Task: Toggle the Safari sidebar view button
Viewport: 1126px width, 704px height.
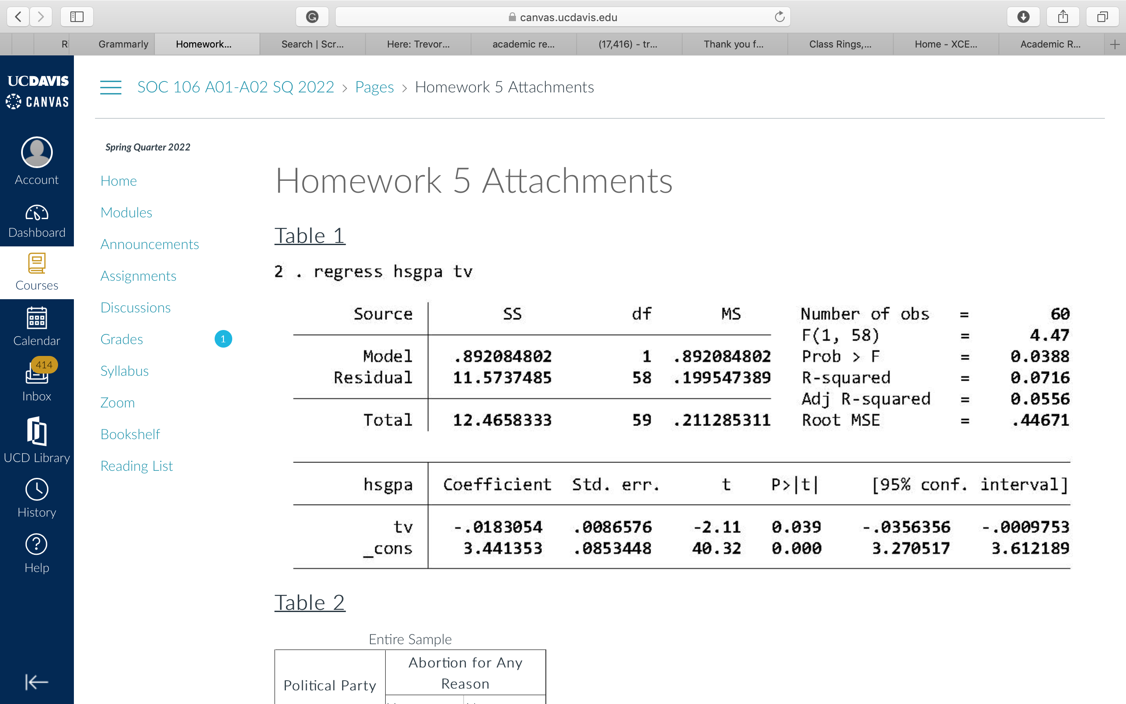Action: pos(77,17)
